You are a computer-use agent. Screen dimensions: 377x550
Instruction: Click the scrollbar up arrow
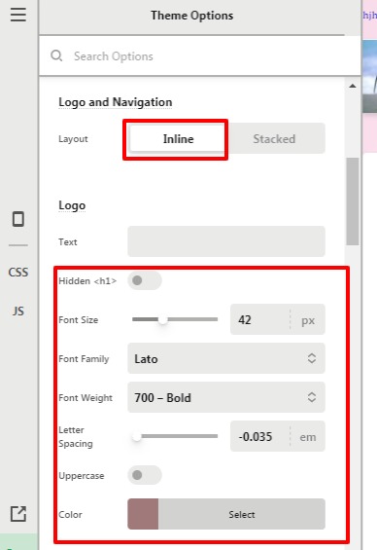(353, 86)
